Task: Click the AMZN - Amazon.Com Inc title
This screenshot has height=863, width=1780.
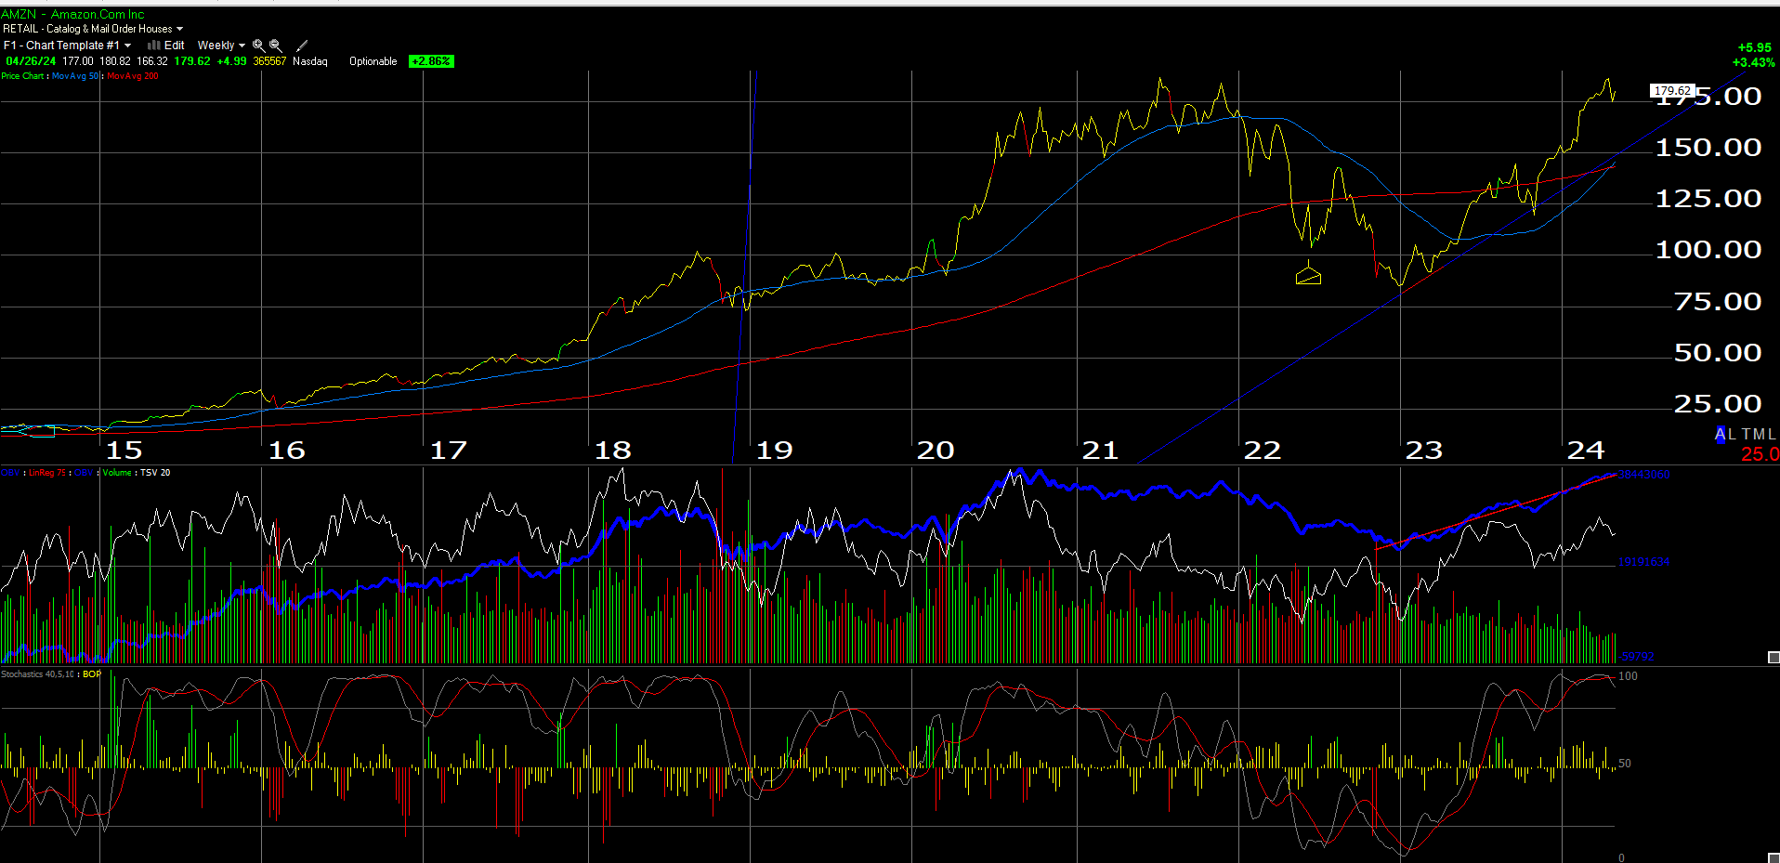Action: click(72, 14)
